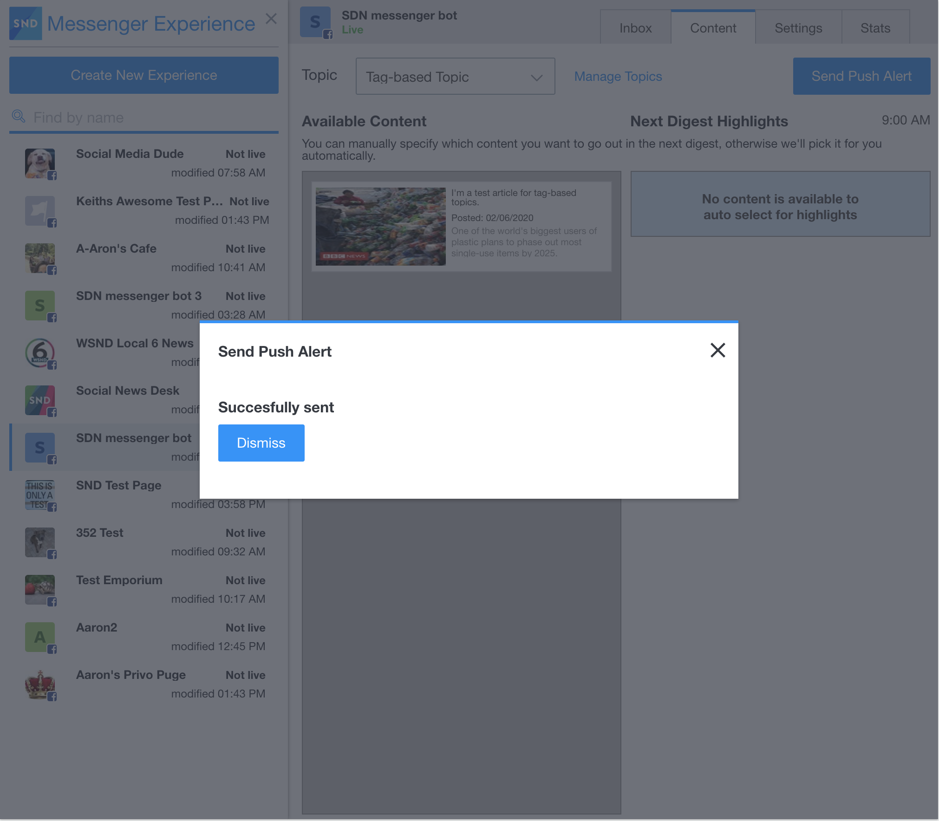939x821 pixels.
Task: Select A-Aron's Cafe name
Action: (x=116, y=248)
